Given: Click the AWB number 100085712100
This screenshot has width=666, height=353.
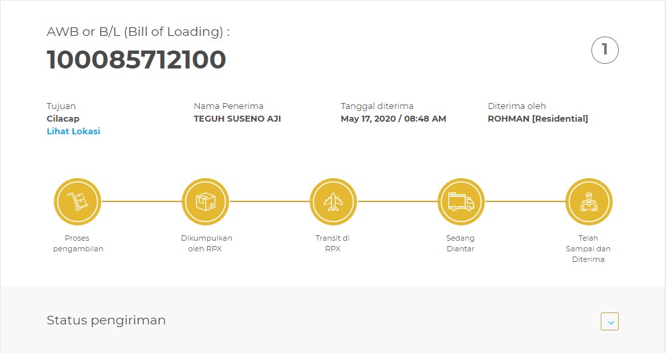Looking at the screenshot, I should click(x=137, y=59).
